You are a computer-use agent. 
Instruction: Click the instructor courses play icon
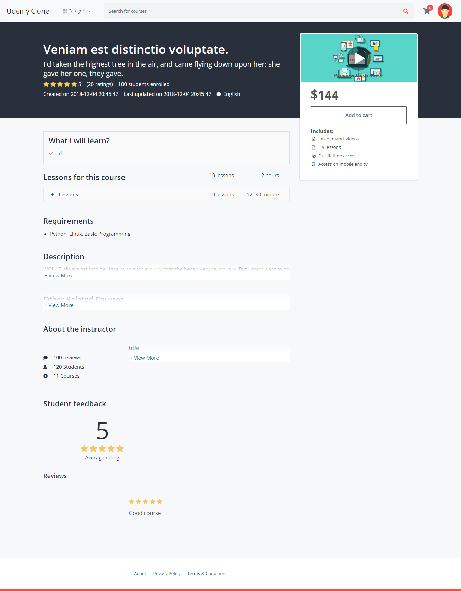(x=46, y=376)
